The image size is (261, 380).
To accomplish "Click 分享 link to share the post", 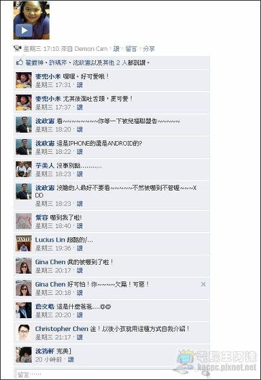I will 149,49.
